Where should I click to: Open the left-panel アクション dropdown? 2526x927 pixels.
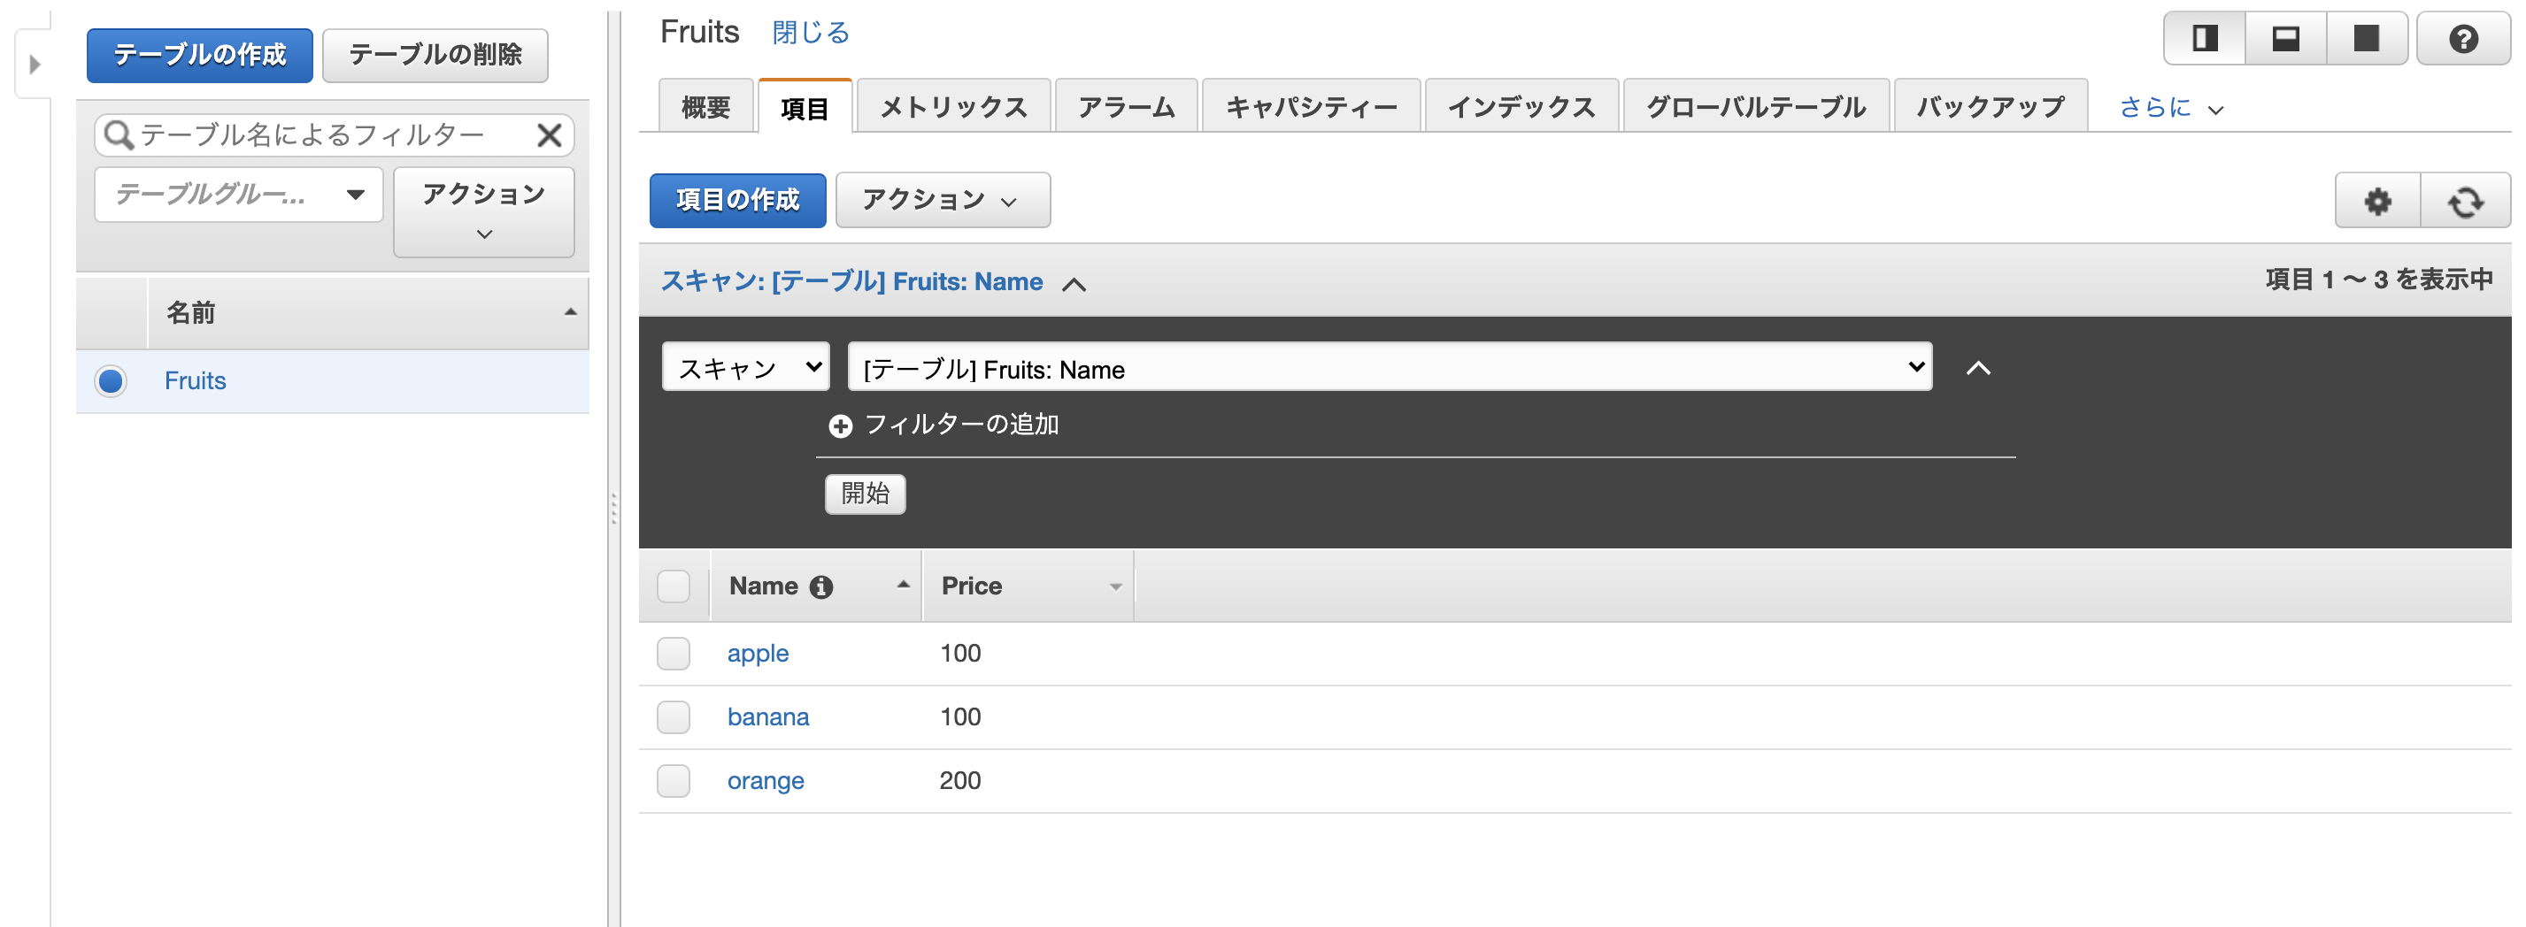[x=483, y=211]
